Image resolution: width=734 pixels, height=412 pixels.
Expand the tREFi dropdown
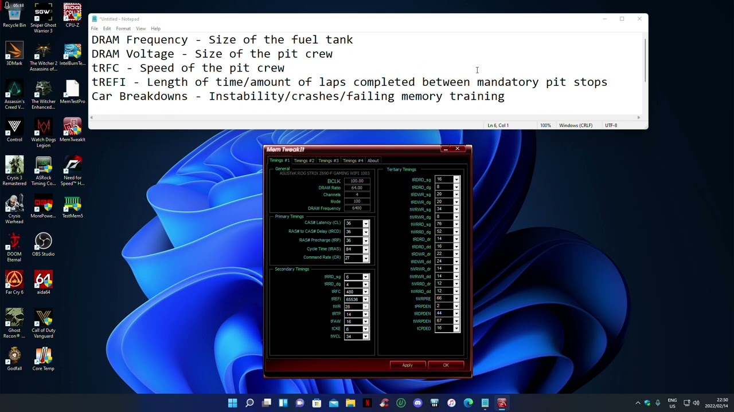(x=366, y=299)
